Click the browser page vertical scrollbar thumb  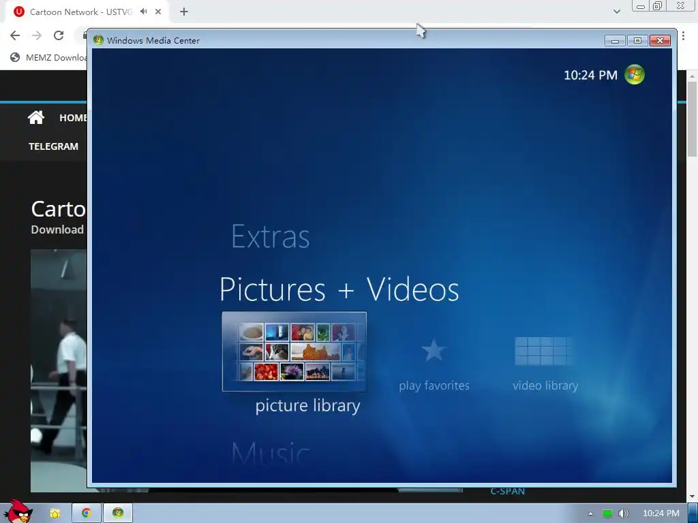click(692, 118)
